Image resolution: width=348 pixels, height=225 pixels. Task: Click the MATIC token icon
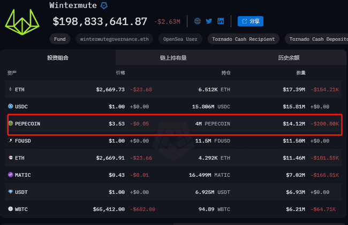[10, 175]
